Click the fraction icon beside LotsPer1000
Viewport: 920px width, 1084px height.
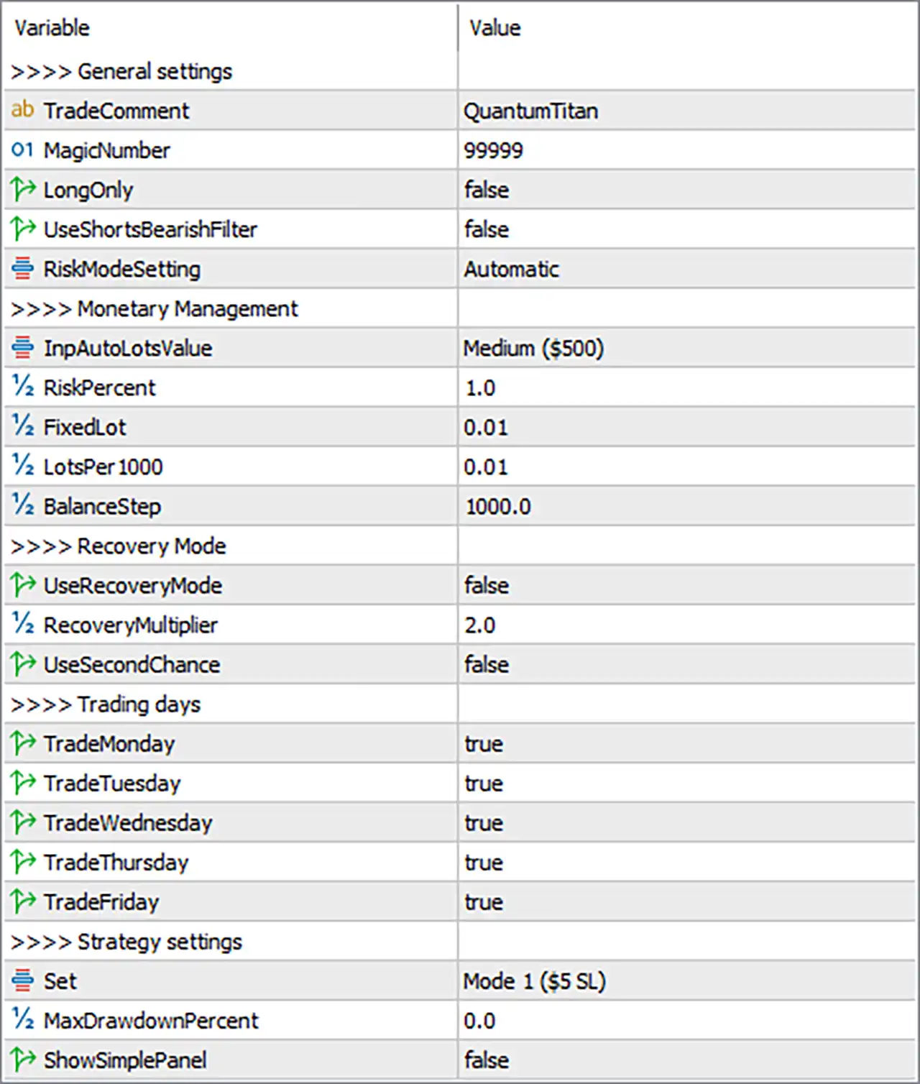22,466
